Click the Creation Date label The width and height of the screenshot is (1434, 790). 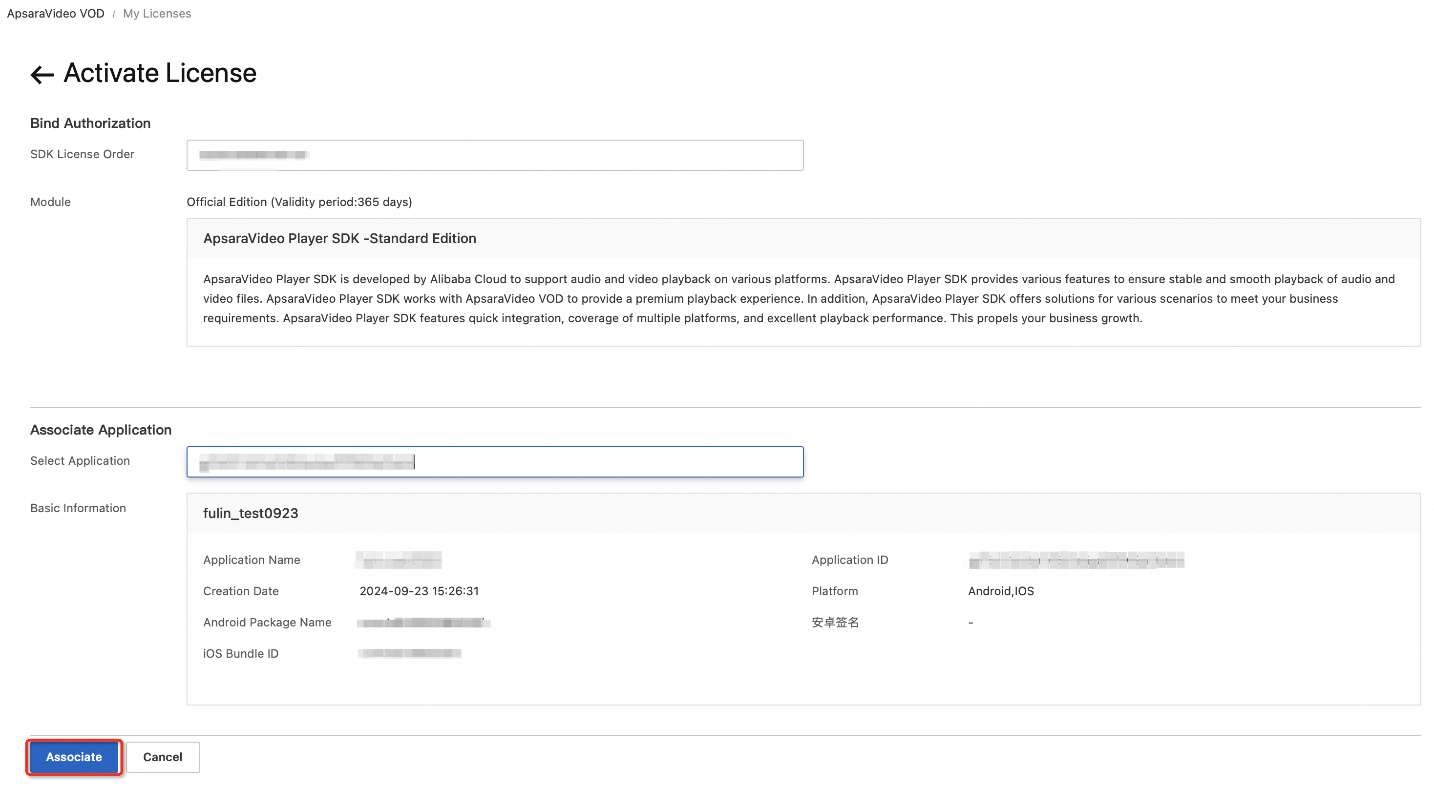point(241,591)
